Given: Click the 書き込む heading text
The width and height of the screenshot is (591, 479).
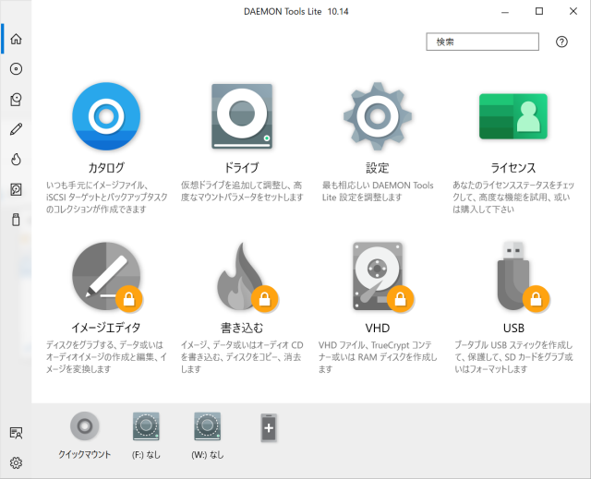Looking at the screenshot, I should pos(242,328).
